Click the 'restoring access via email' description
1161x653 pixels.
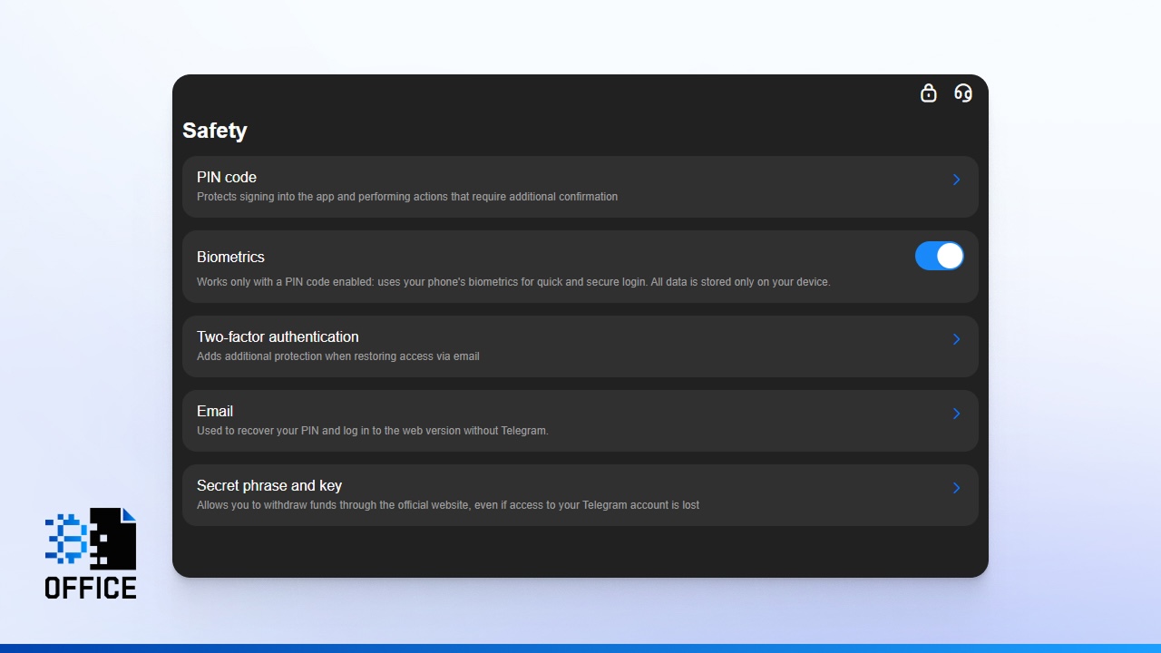click(x=338, y=356)
